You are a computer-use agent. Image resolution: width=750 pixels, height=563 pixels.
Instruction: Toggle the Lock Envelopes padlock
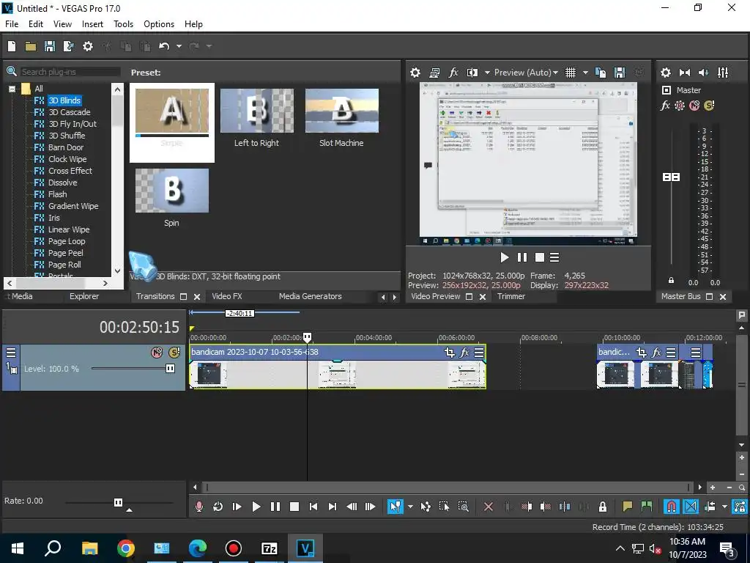[603, 507]
